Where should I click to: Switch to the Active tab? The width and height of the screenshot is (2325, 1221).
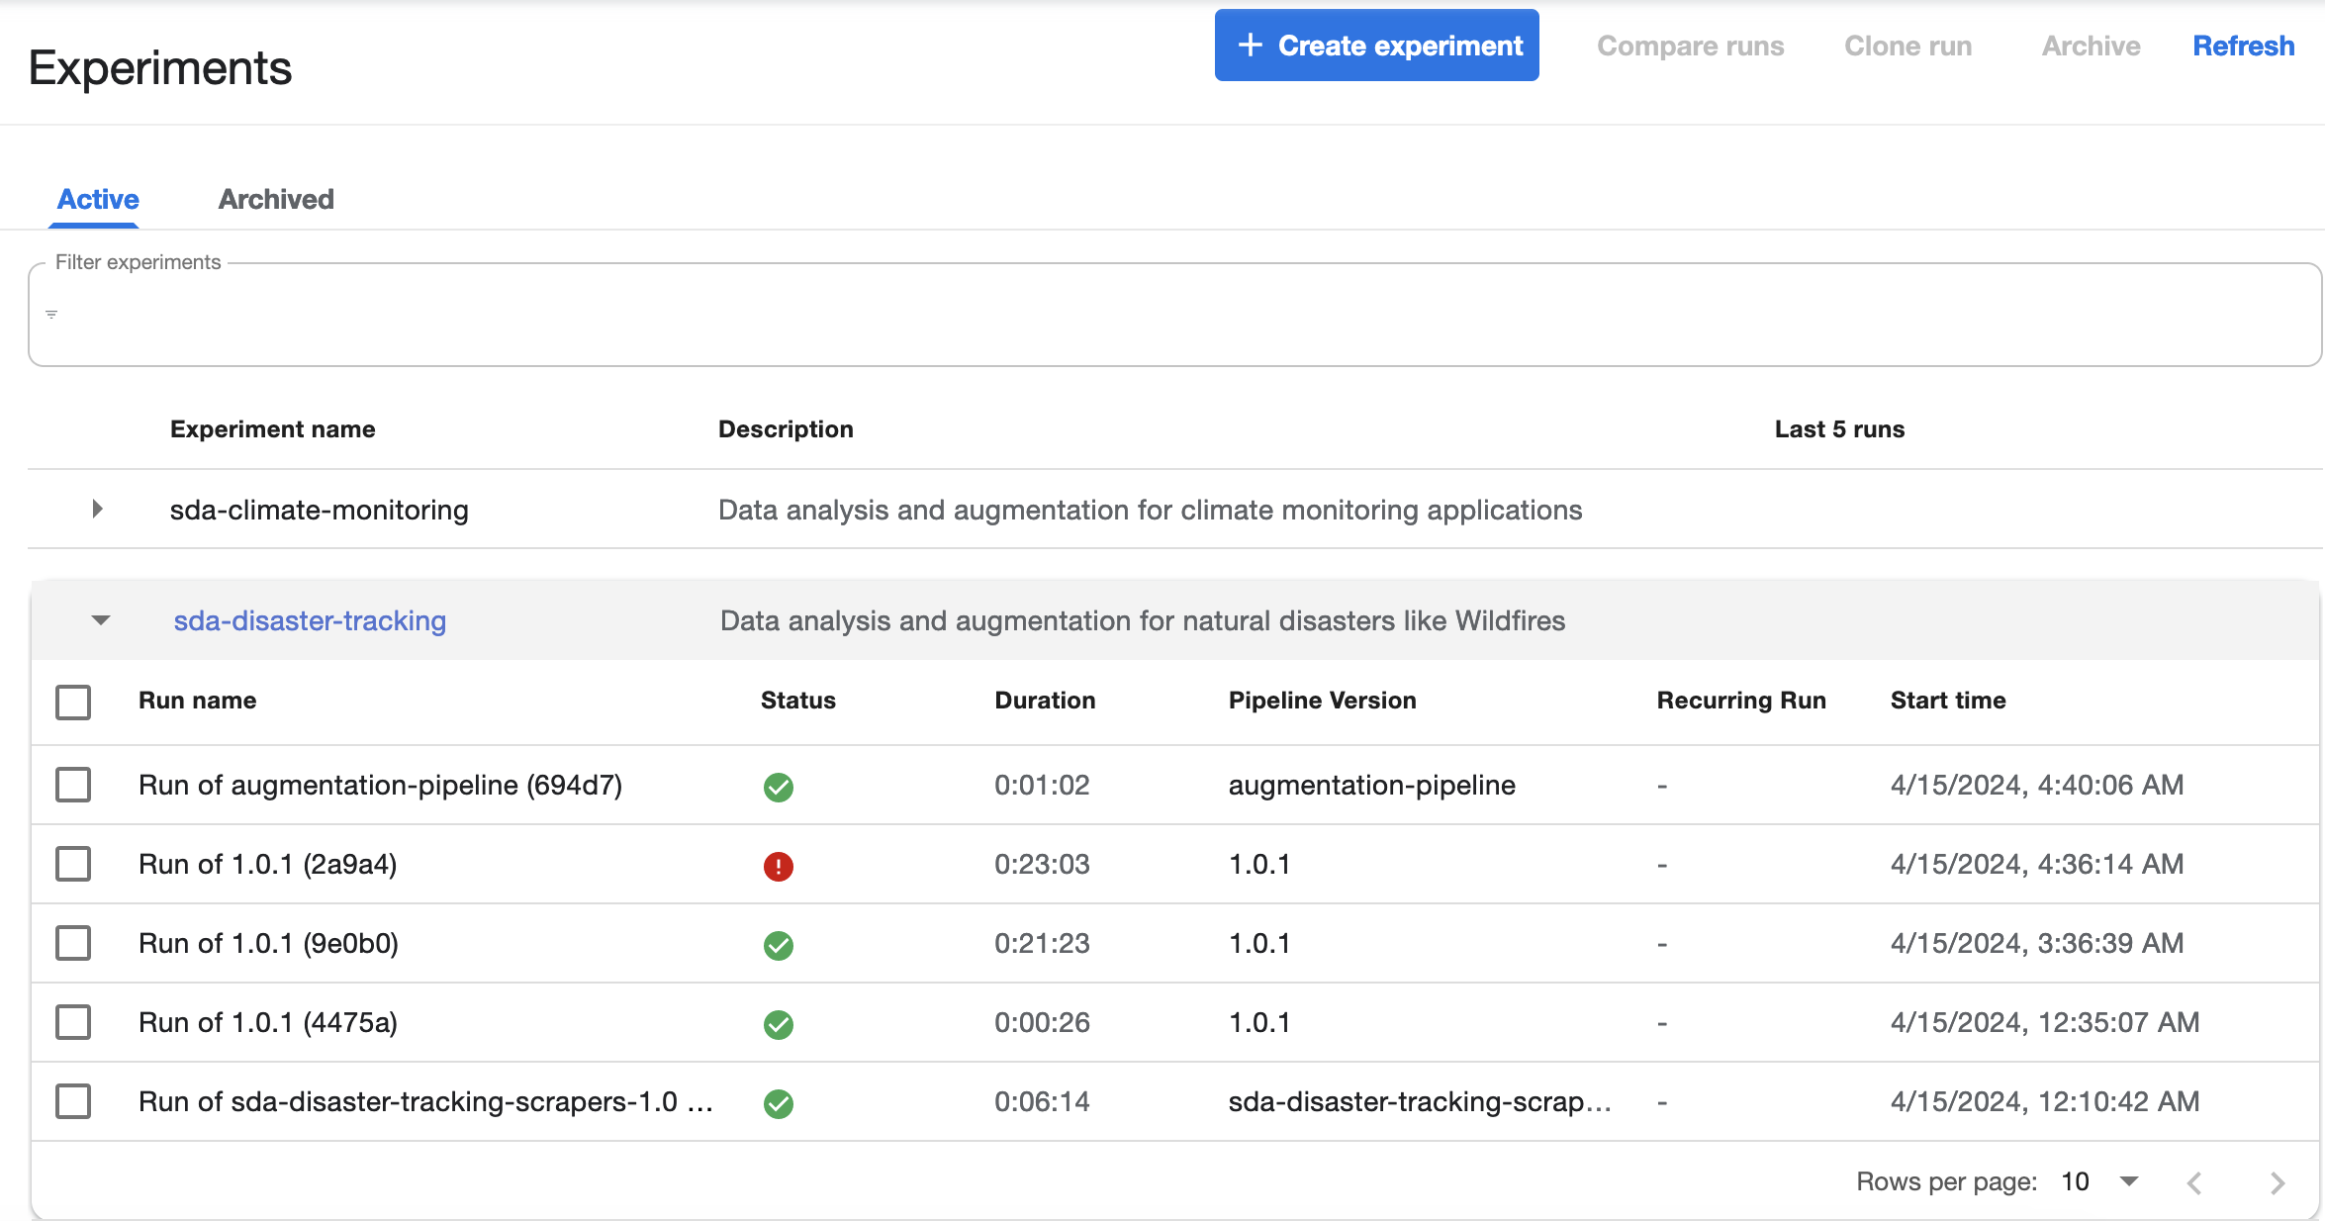coord(98,199)
